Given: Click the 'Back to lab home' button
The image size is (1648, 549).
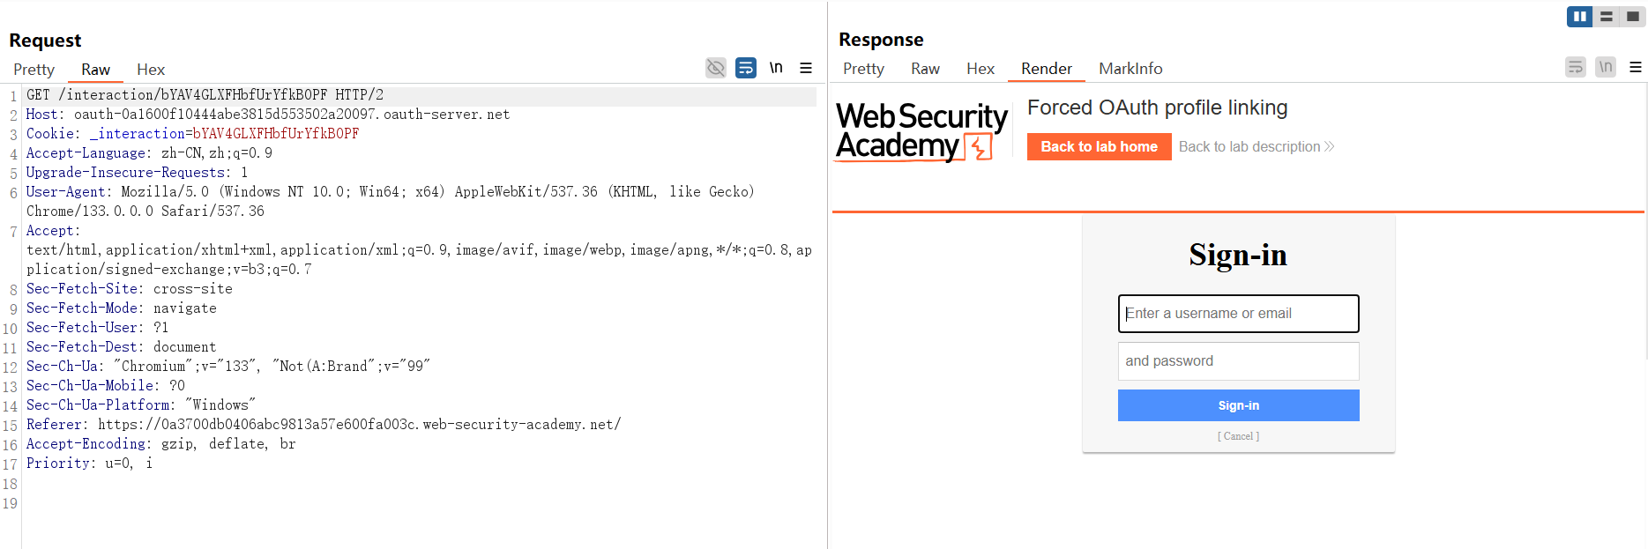Looking at the screenshot, I should 1099,146.
